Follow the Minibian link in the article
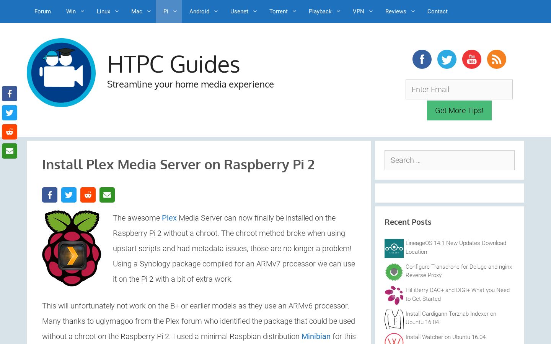 (x=316, y=336)
